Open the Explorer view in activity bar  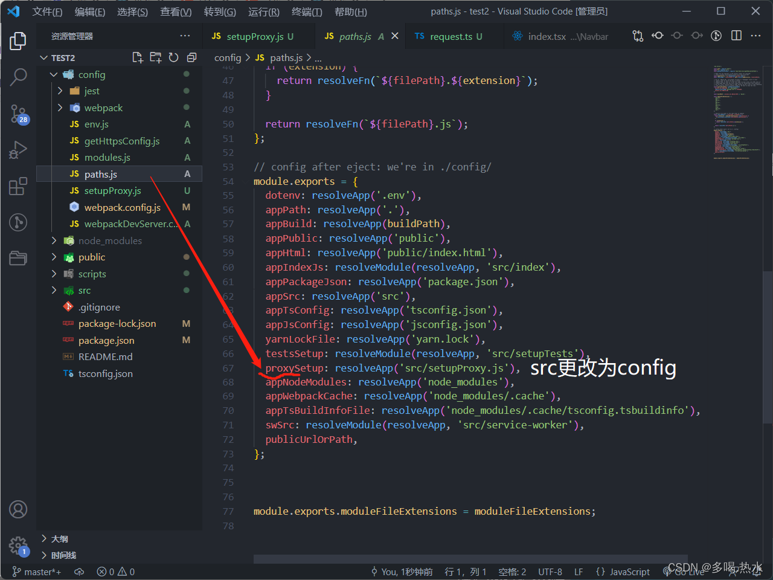[x=18, y=41]
